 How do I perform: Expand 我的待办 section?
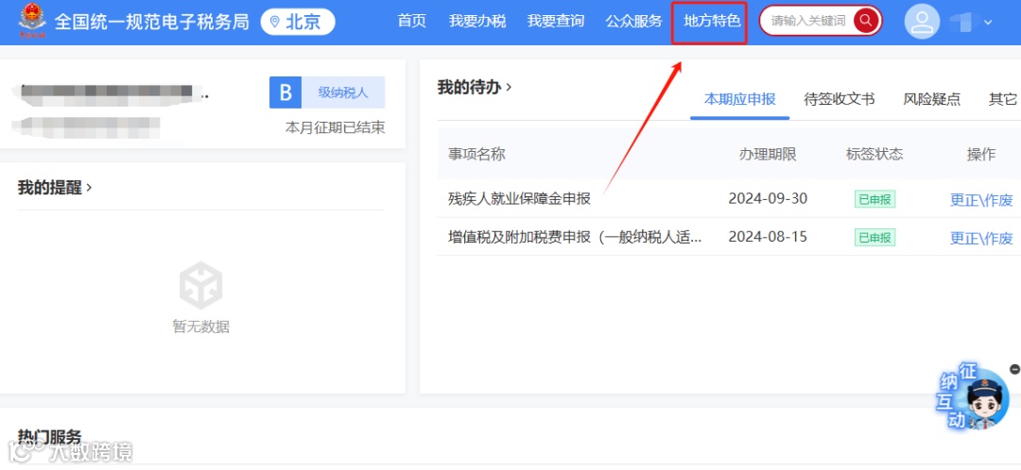474,87
